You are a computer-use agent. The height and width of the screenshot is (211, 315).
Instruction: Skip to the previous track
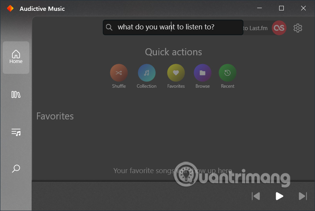click(256, 196)
